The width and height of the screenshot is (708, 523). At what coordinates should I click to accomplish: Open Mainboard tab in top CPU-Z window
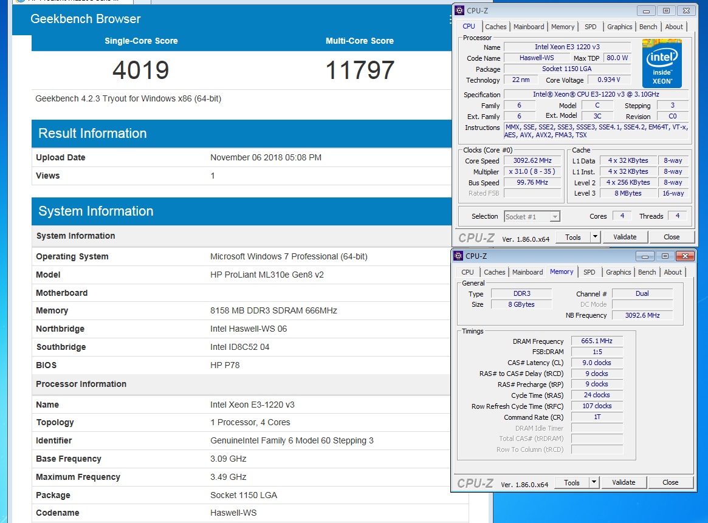click(529, 27)
